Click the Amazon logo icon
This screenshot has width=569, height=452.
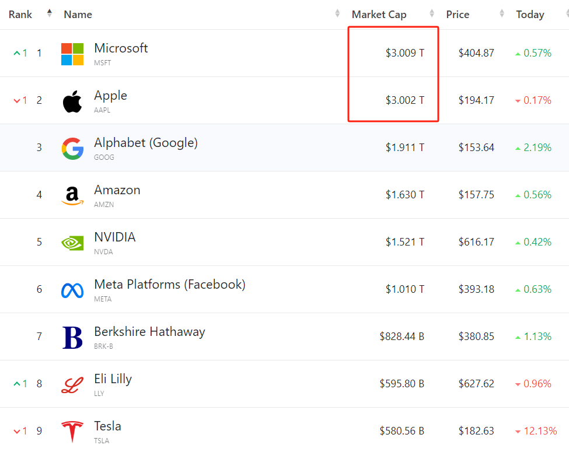[x=72, y=195]
